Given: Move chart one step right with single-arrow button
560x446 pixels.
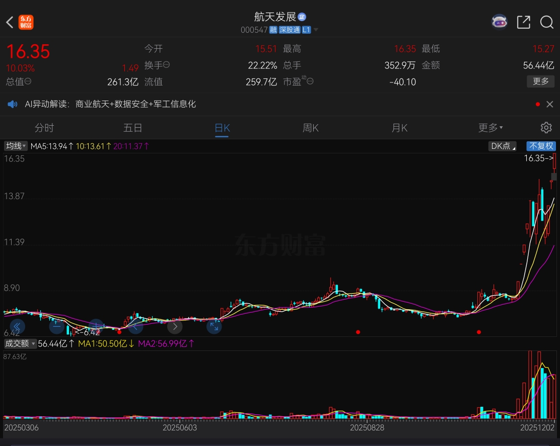Looking at the screenshot, I should 175,326.
